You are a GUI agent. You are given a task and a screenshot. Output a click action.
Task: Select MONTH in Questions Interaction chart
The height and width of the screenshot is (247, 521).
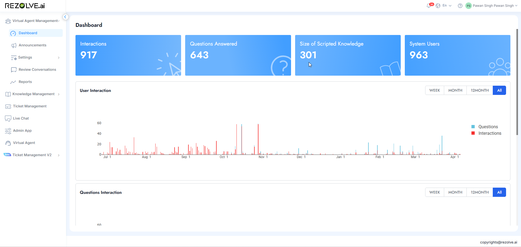[455, 192]
